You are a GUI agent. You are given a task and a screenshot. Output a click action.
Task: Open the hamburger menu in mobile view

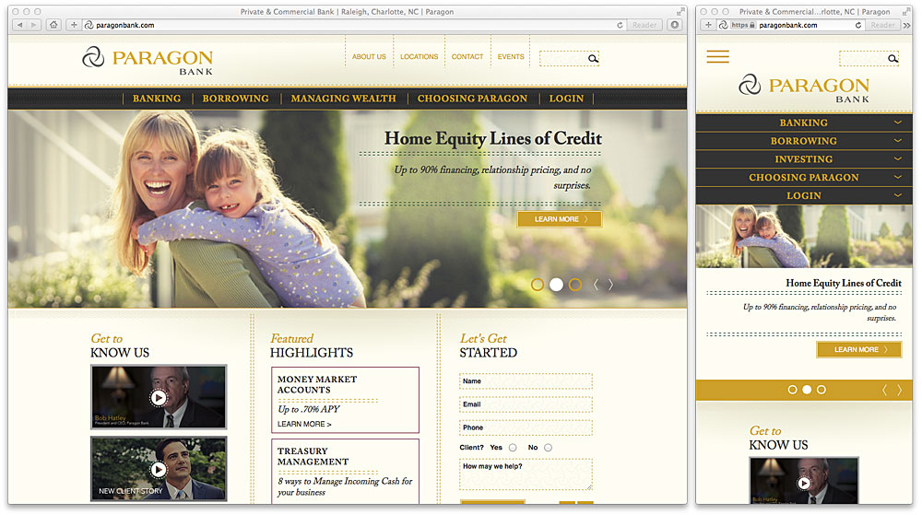pos(717,56)
